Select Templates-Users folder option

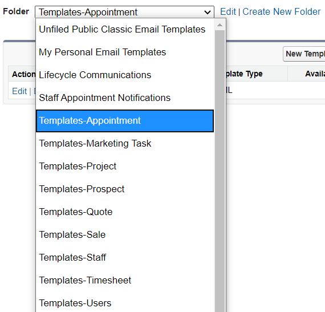pyautogui.click(x=125, y=303)
